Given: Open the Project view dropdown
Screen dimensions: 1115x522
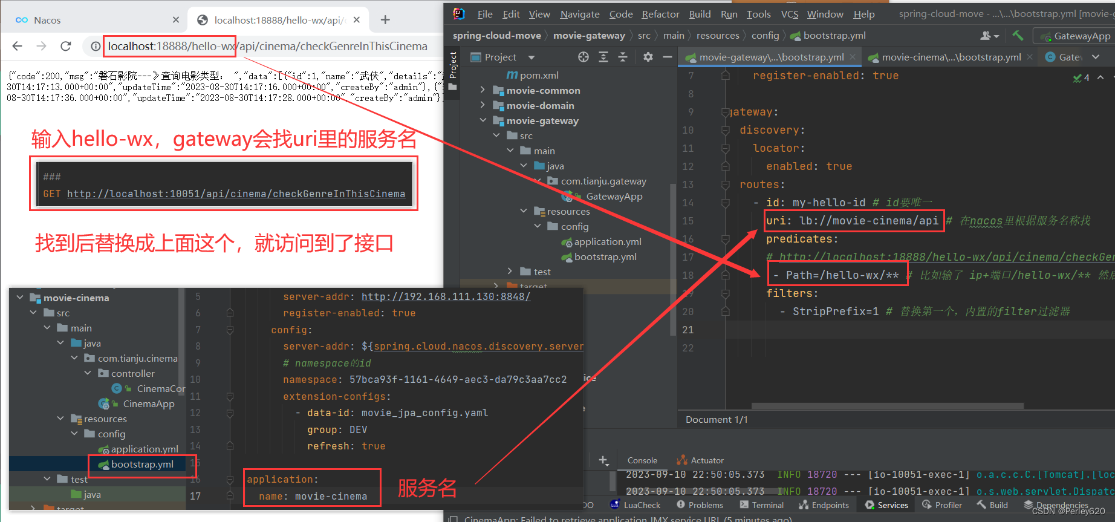Looking at the screenshot, I should point(531,57).
